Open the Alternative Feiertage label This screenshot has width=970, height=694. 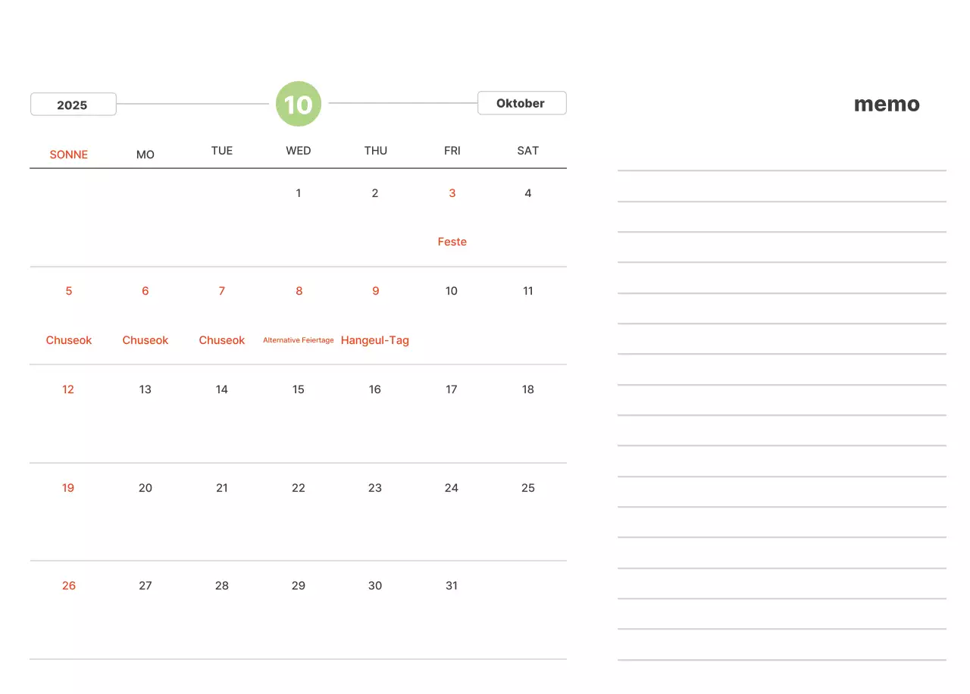[298, 340]
